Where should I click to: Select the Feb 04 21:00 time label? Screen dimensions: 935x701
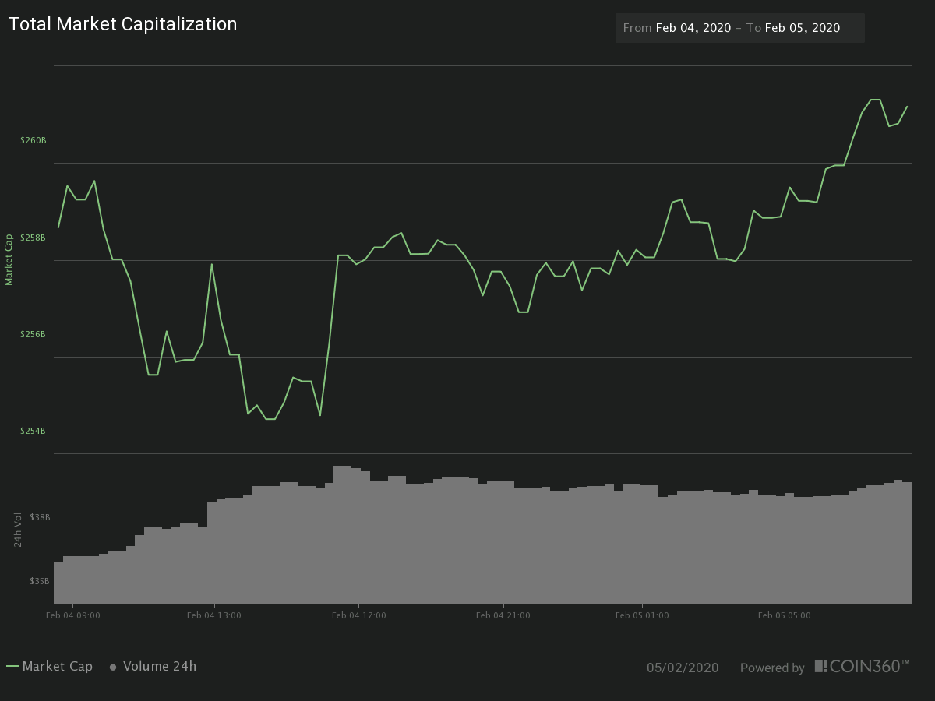click(503, 615)
